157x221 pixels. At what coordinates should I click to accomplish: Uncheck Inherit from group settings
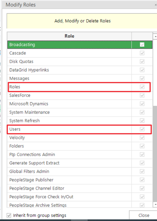(x=9, y=215)
